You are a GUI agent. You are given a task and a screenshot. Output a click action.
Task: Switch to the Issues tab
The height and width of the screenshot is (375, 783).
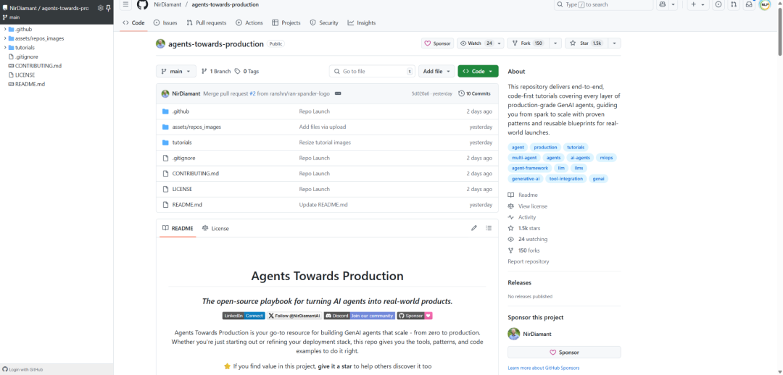click(165, 22)
